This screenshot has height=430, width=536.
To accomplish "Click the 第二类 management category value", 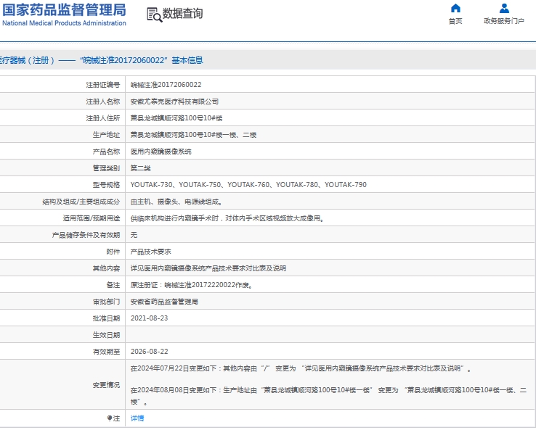I will (x=140, y=168).
